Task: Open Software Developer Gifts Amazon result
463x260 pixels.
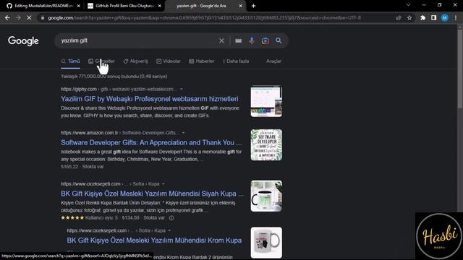Action: click(151, 142)
